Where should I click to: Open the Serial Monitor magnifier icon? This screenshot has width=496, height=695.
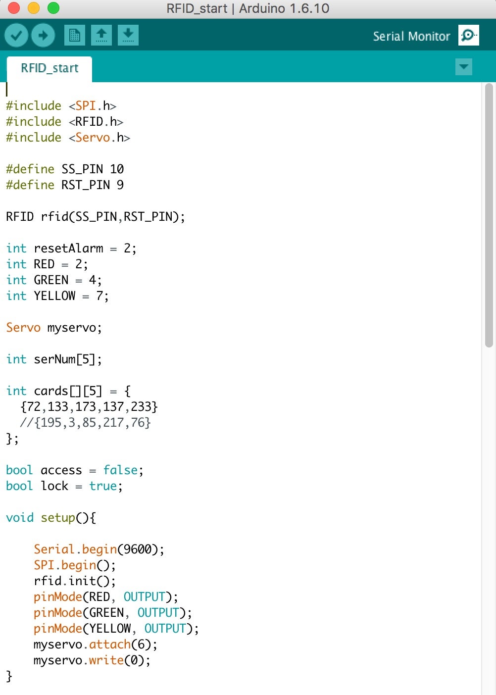click(x=468, y=35)
